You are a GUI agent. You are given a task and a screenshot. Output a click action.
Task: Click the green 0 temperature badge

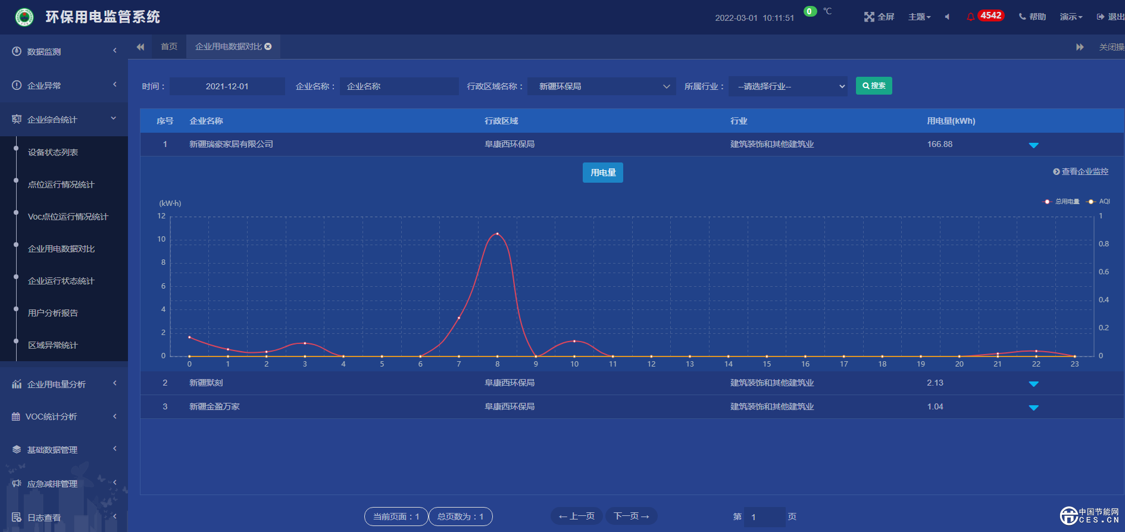810,11
